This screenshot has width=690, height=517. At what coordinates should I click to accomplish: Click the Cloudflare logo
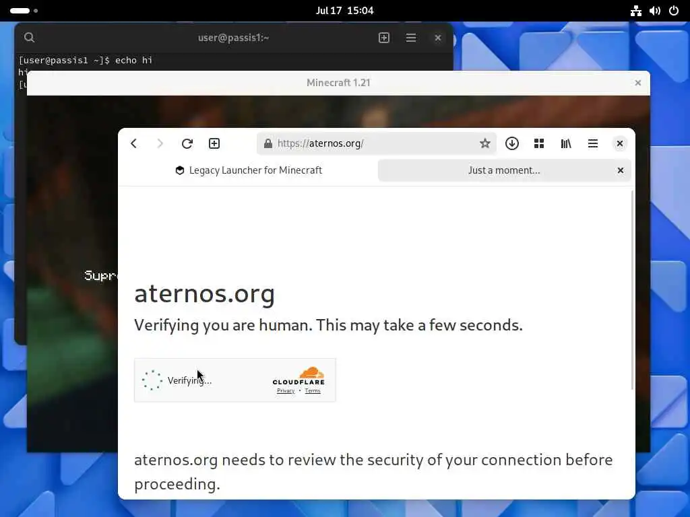299,376
